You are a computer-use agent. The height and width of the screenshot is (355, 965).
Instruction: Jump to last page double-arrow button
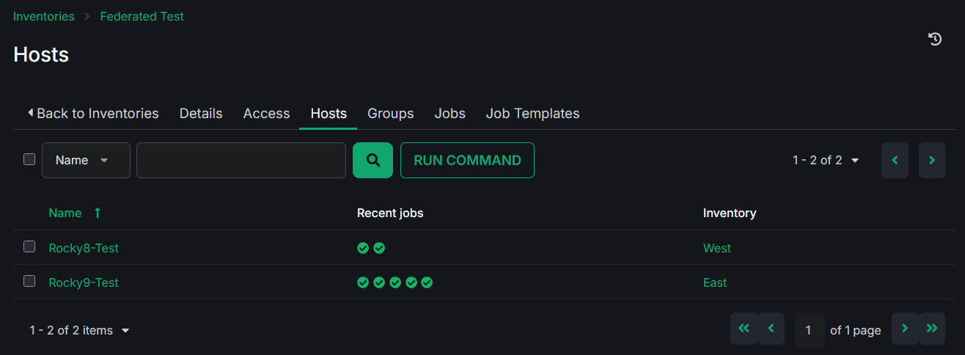coord(932,329)
